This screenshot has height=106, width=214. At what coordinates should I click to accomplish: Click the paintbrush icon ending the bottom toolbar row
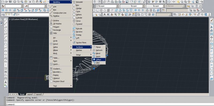(x=209, y=14)
